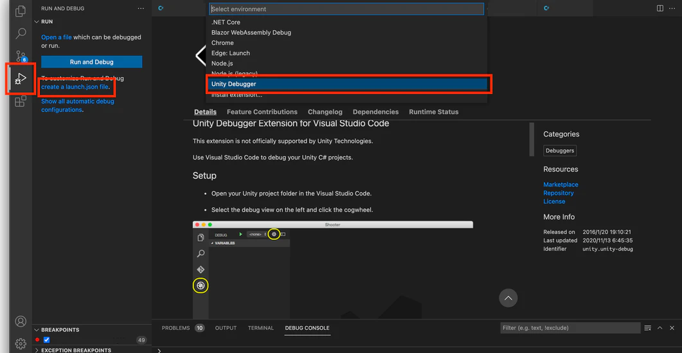Click the C# file tab on the far left
The image size is (682, 353).
tap(161, 8)
